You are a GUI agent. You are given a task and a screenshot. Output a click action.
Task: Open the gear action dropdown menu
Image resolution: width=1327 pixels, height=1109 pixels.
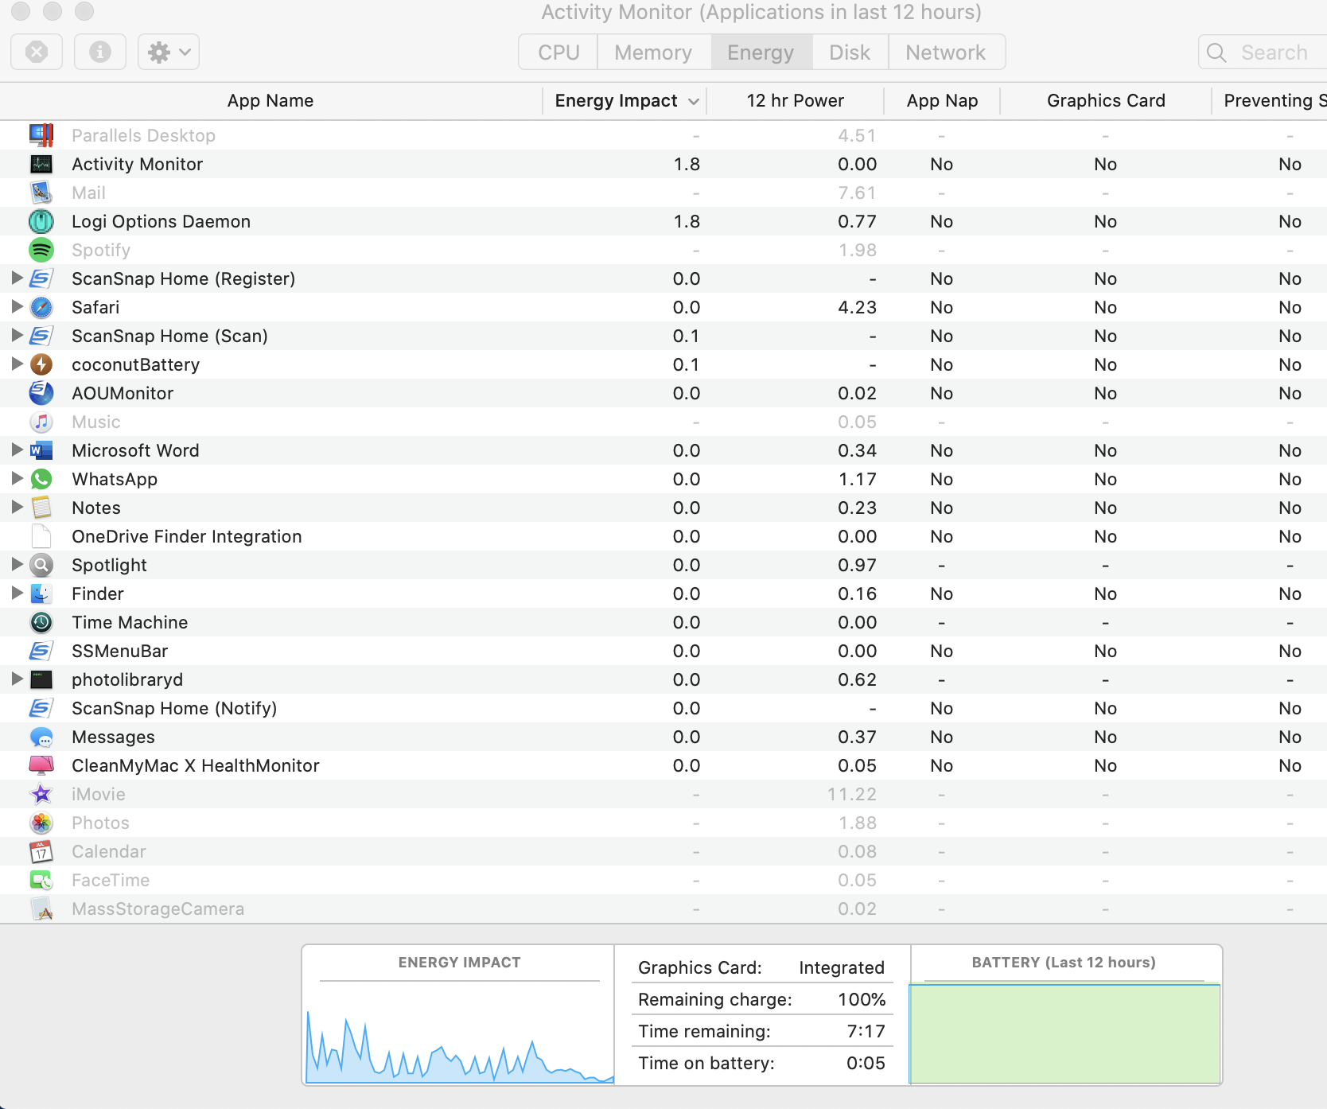(x=169, y=53)
